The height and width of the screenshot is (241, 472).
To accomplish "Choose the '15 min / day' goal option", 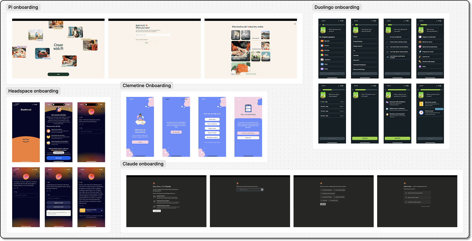I will tap(332, 111).
